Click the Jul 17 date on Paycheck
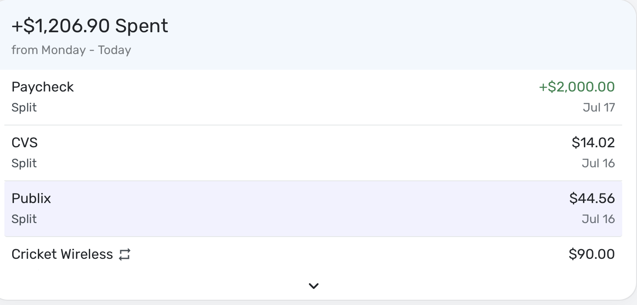This screenshot has width=637, height=305. pos(599,107)
